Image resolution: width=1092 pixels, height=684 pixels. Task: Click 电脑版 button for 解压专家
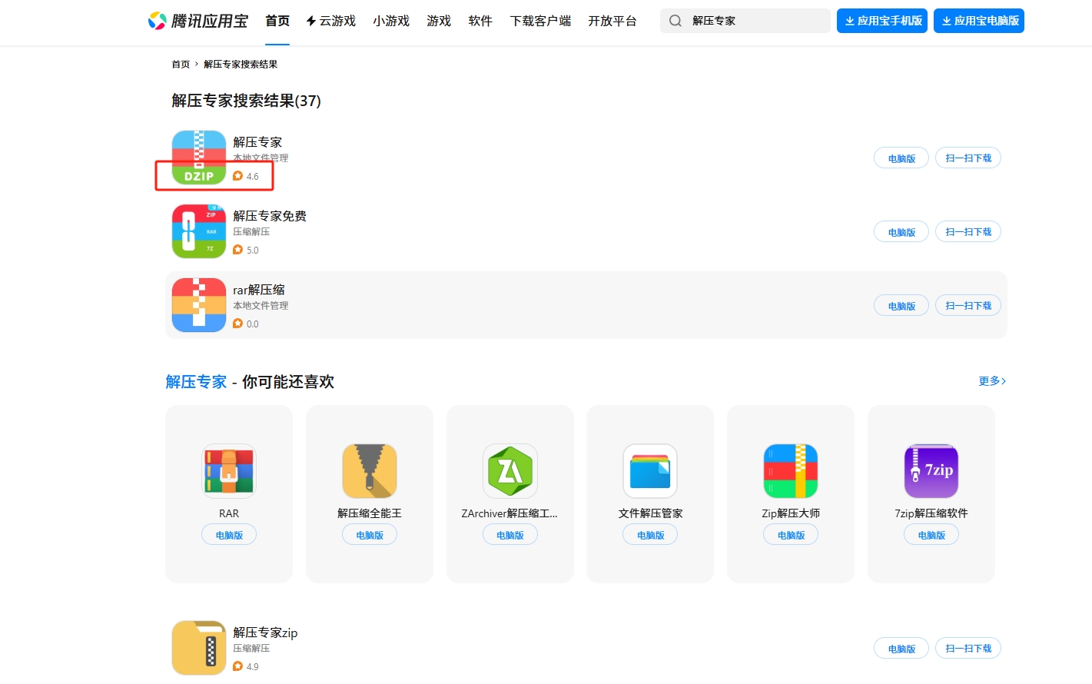click(x=901, y=158)
